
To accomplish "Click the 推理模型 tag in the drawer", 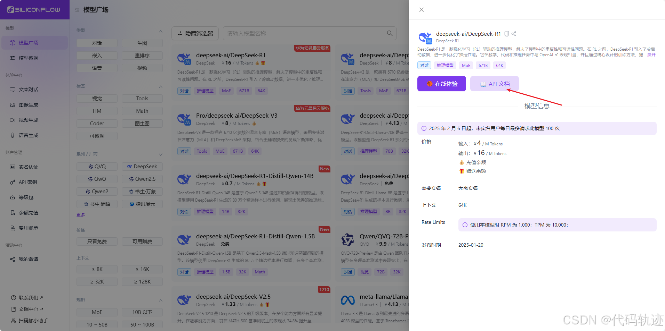I will pos(445,65).
